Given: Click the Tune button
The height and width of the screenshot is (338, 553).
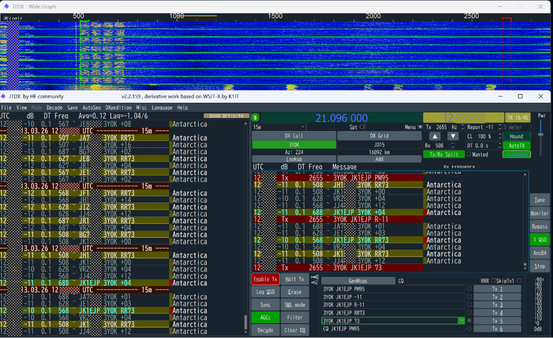Looking at the screenshot, I should [540, 200].
